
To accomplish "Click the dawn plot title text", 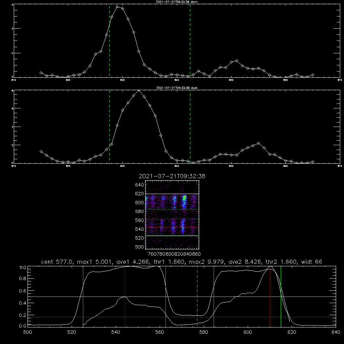I will click(x=177, y=2).
